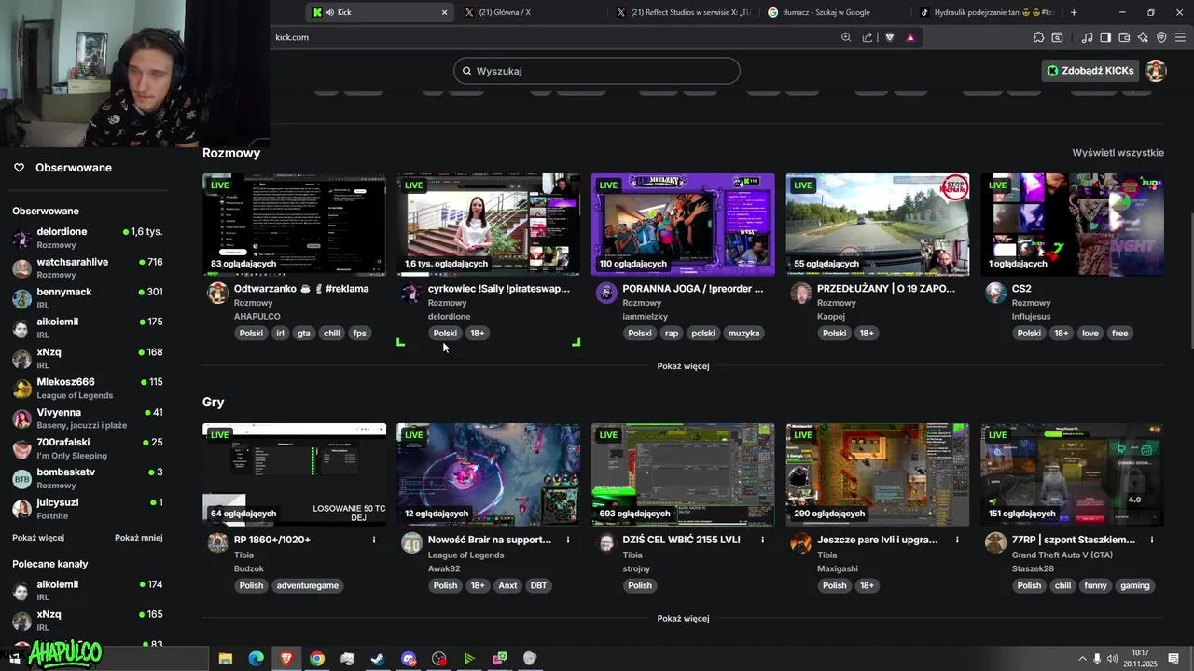Image resolution: width=1194 pixels, height=671 pixels.
Task: Collapse list with Pokaż mniej
Action: pyautogui.click(x=139, y=538)
